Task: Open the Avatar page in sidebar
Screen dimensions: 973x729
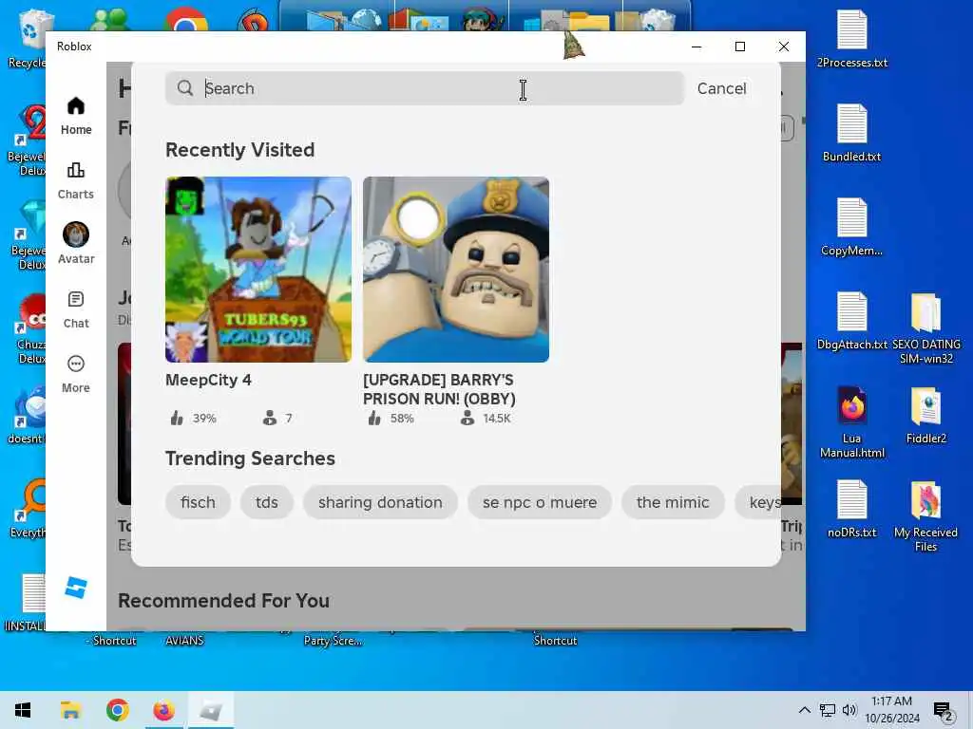Action: pos(76,244)
